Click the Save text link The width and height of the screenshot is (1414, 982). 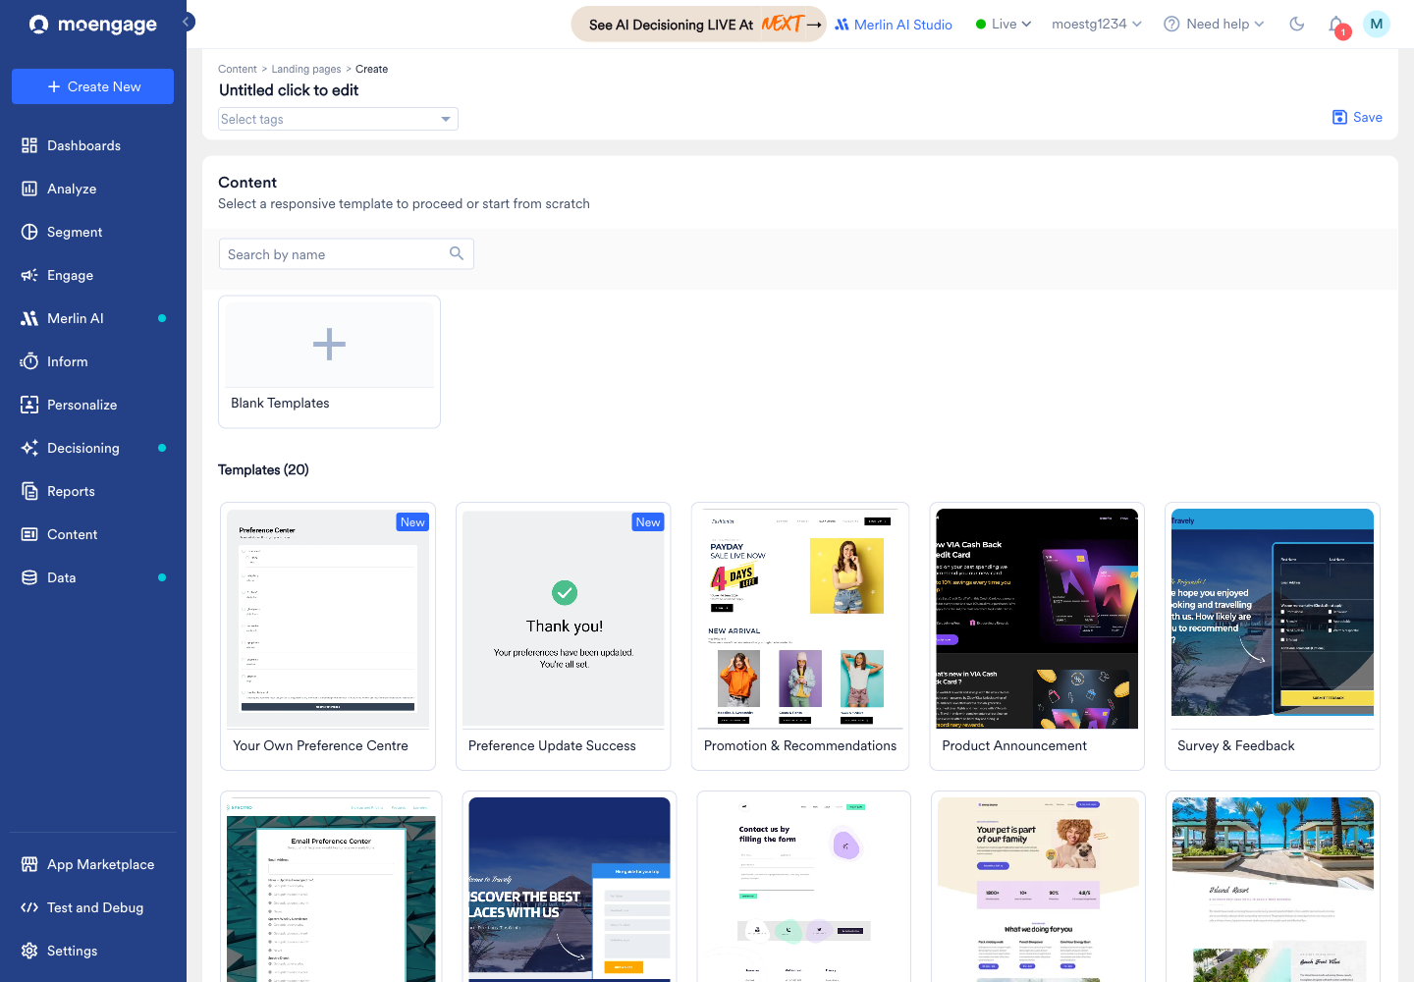(x=1368, y=117)
